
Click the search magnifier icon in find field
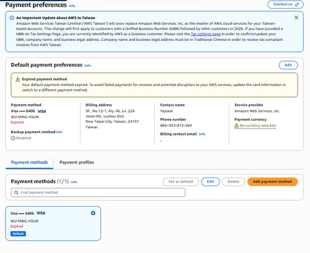(16, 192)
